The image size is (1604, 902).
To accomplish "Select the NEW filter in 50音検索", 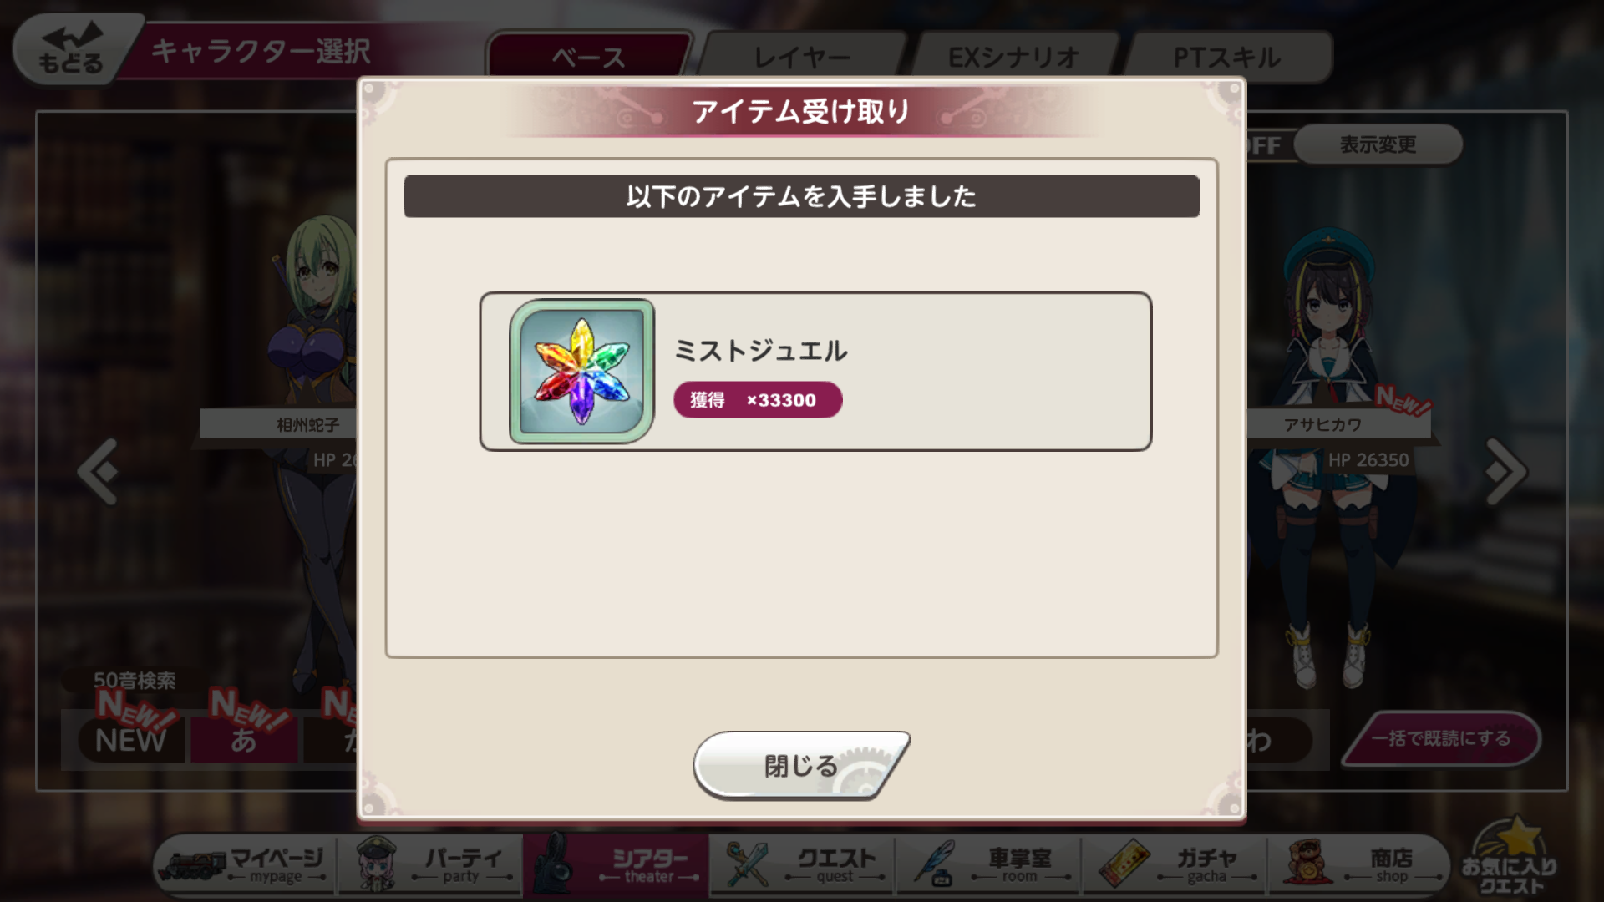I will tap(130, 740).
